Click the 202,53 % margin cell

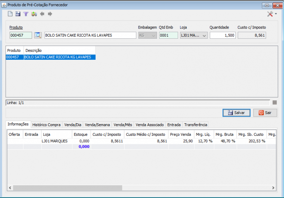(252, 141)
